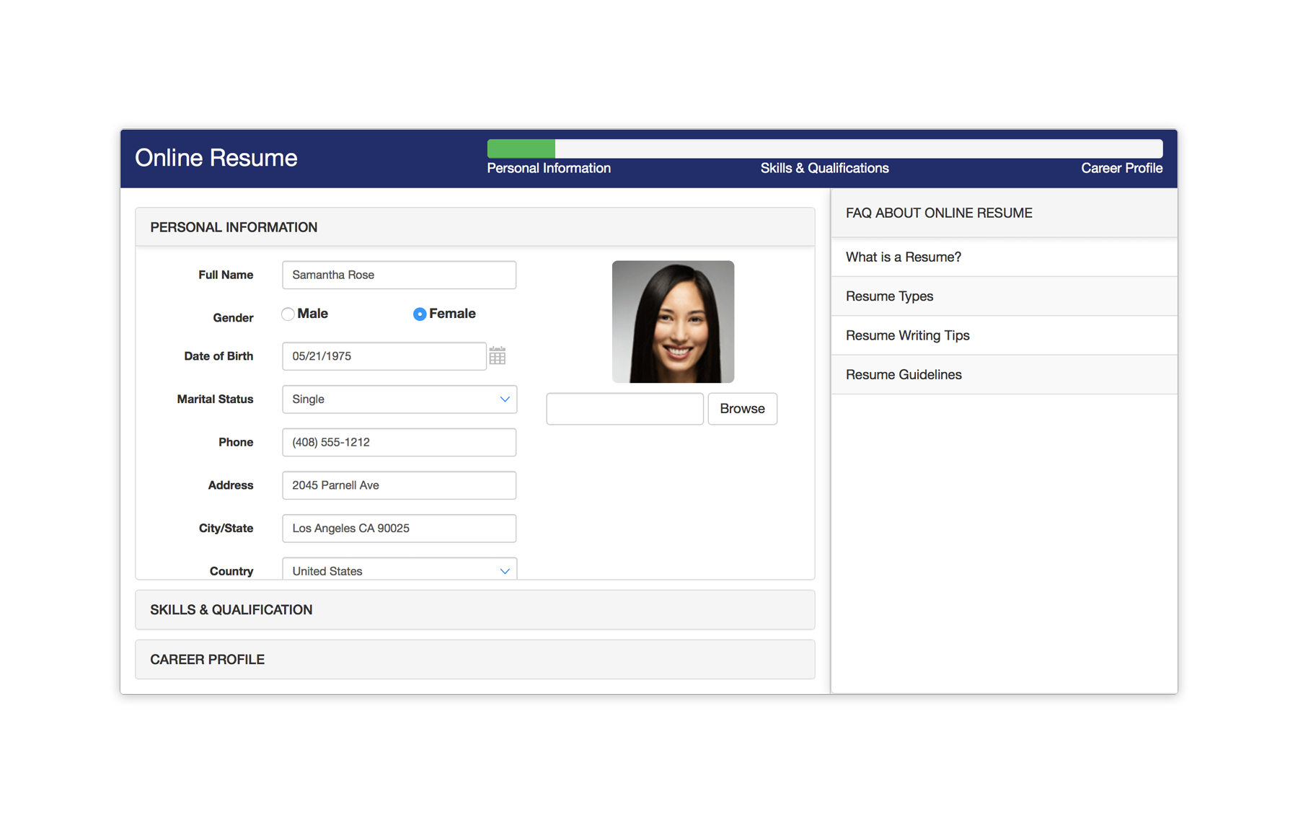This screenshot has width=1298, height=822.
Task: Open the Country dropdown
Action: pos(399,570)
